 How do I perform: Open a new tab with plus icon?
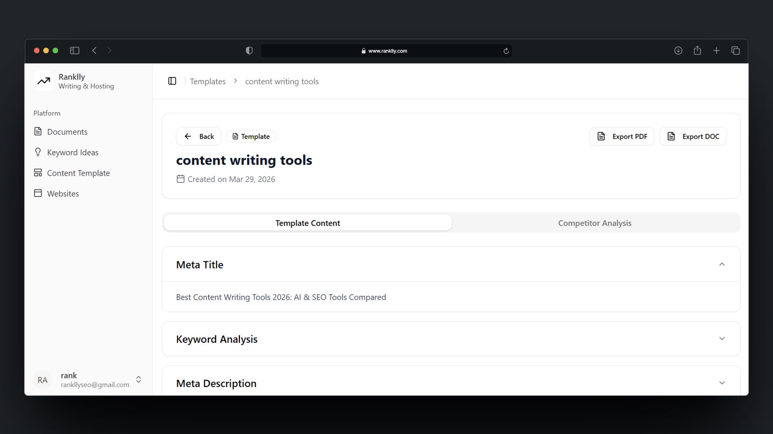point(716,51)
